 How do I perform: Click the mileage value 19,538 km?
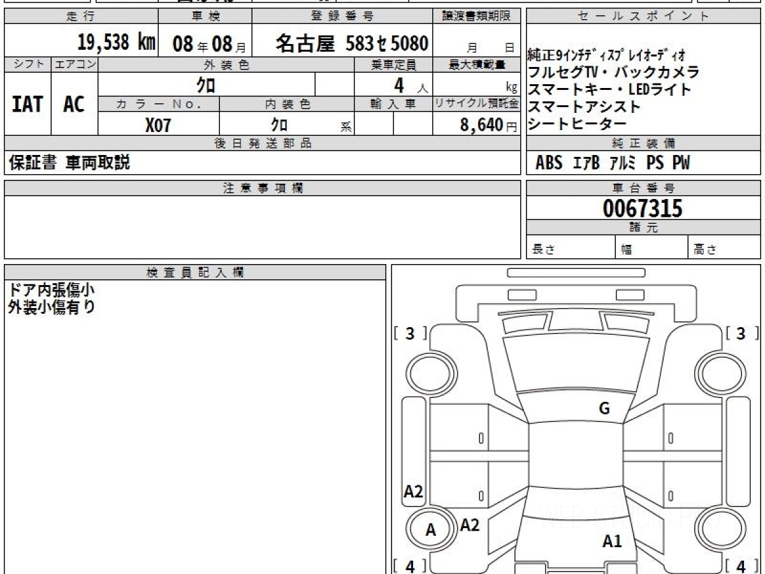click(x=117, y=43)
